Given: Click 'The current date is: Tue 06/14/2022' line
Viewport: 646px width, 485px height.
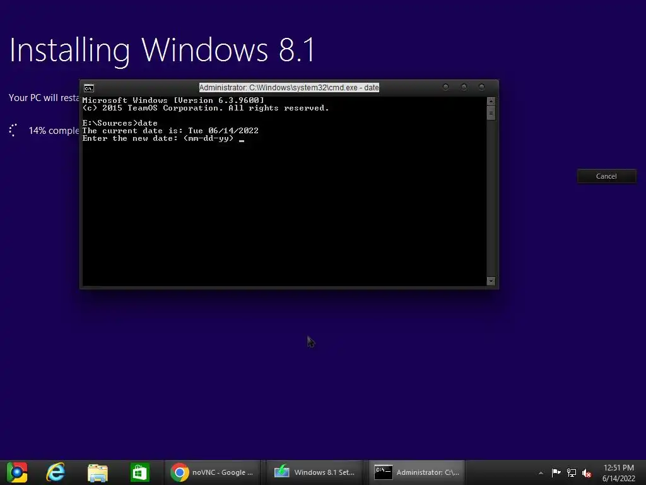Looking at the screenshot, I should [x=170, y=131].
